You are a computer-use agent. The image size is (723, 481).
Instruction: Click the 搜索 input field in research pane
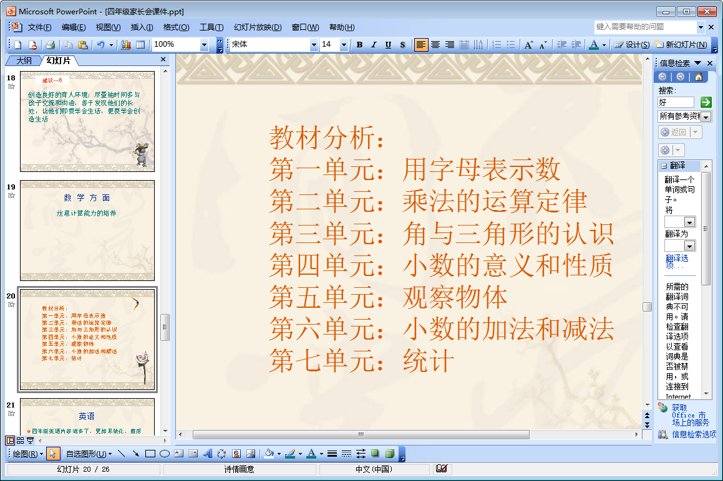(676, 102)
